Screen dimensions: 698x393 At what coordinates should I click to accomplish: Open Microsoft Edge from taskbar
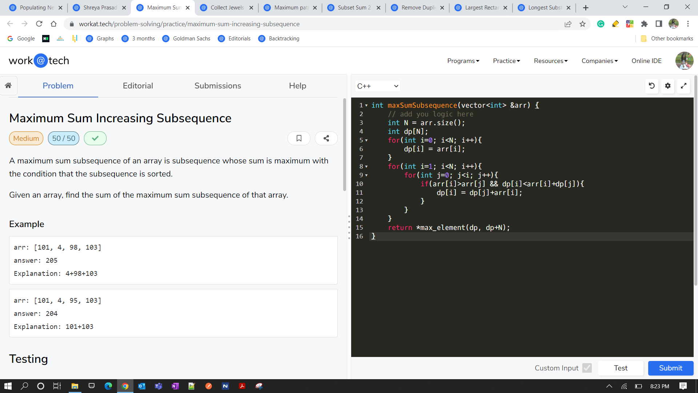[x=108, y=386]
